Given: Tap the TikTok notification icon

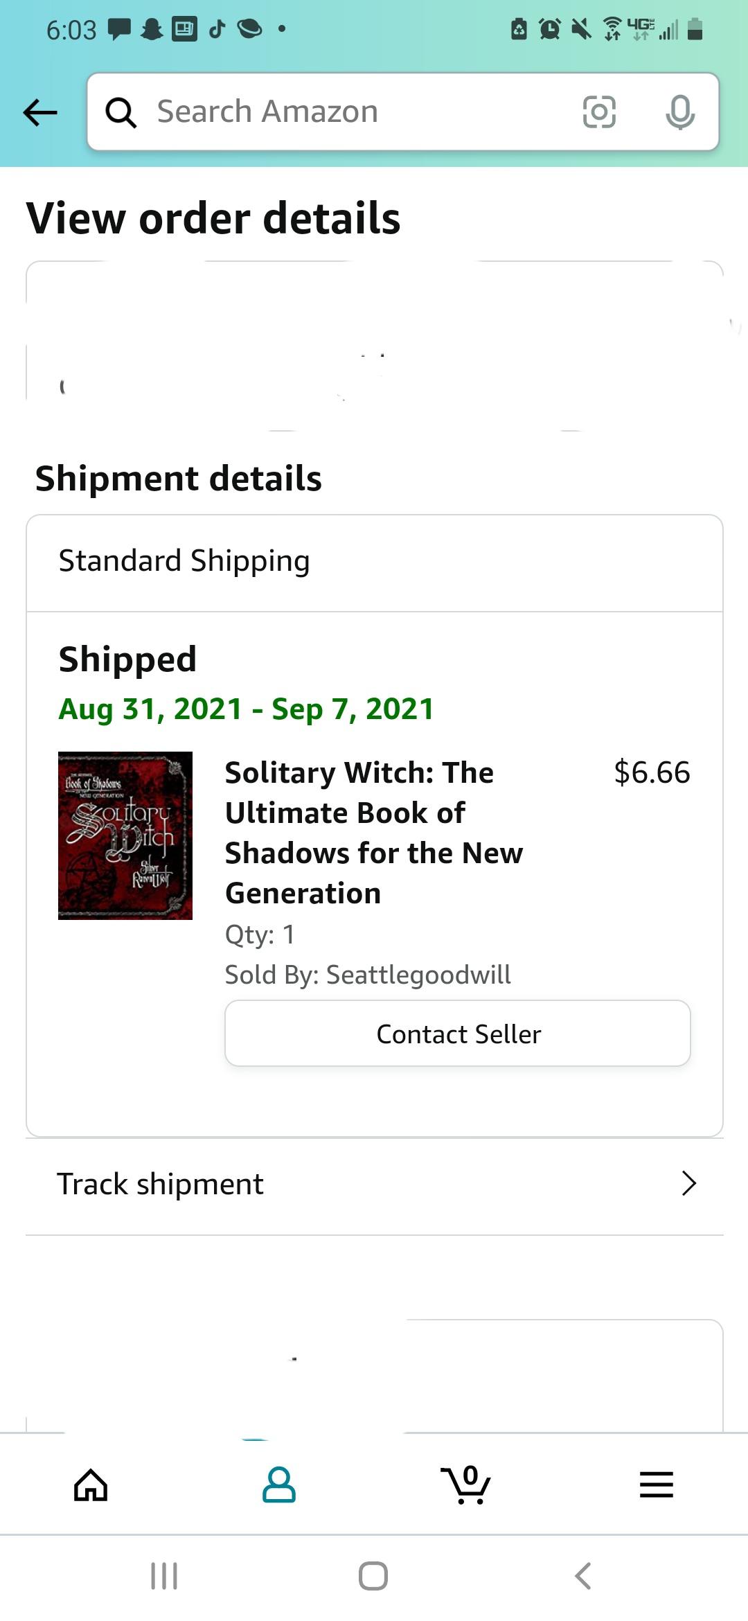Looking at the screenshot, I should click(217, 29).
